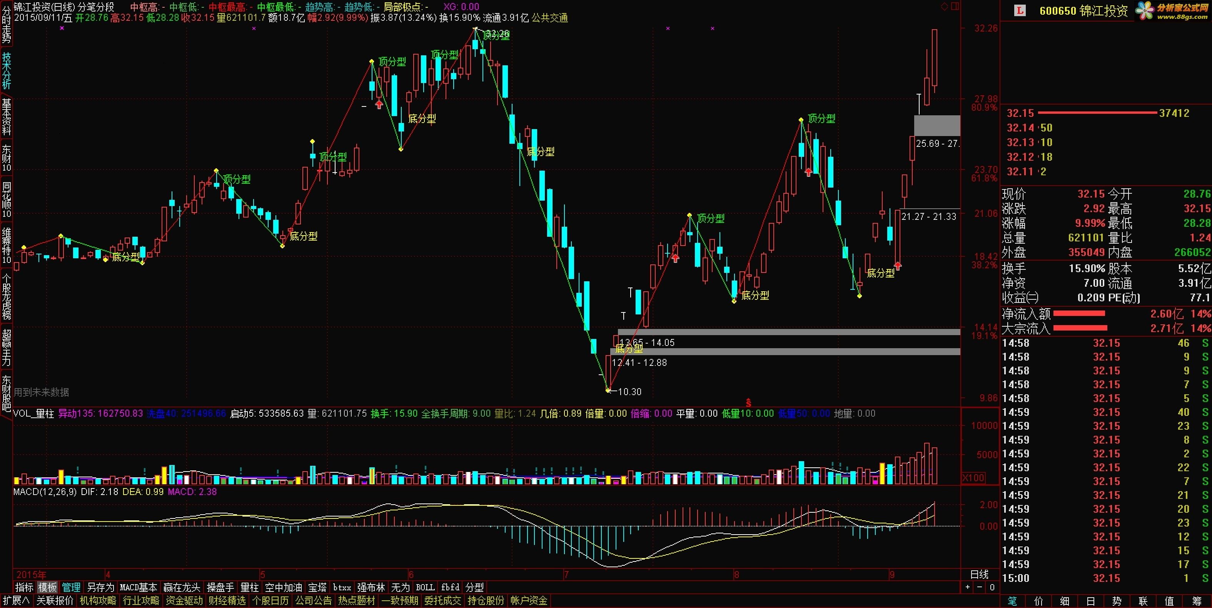The width and height of the screenshot is (1212, 608).
Task: Click the L margin-trading badge beside 600650
Action: pos(1020,10)
